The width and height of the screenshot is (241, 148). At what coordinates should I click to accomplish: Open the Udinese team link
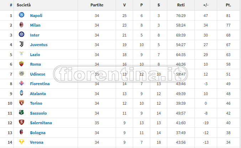pos(37,74)
